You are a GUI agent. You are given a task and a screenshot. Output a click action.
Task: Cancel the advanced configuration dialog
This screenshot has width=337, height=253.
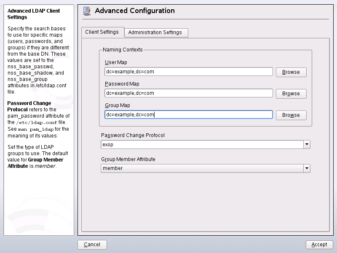click(x=92, y=245)
